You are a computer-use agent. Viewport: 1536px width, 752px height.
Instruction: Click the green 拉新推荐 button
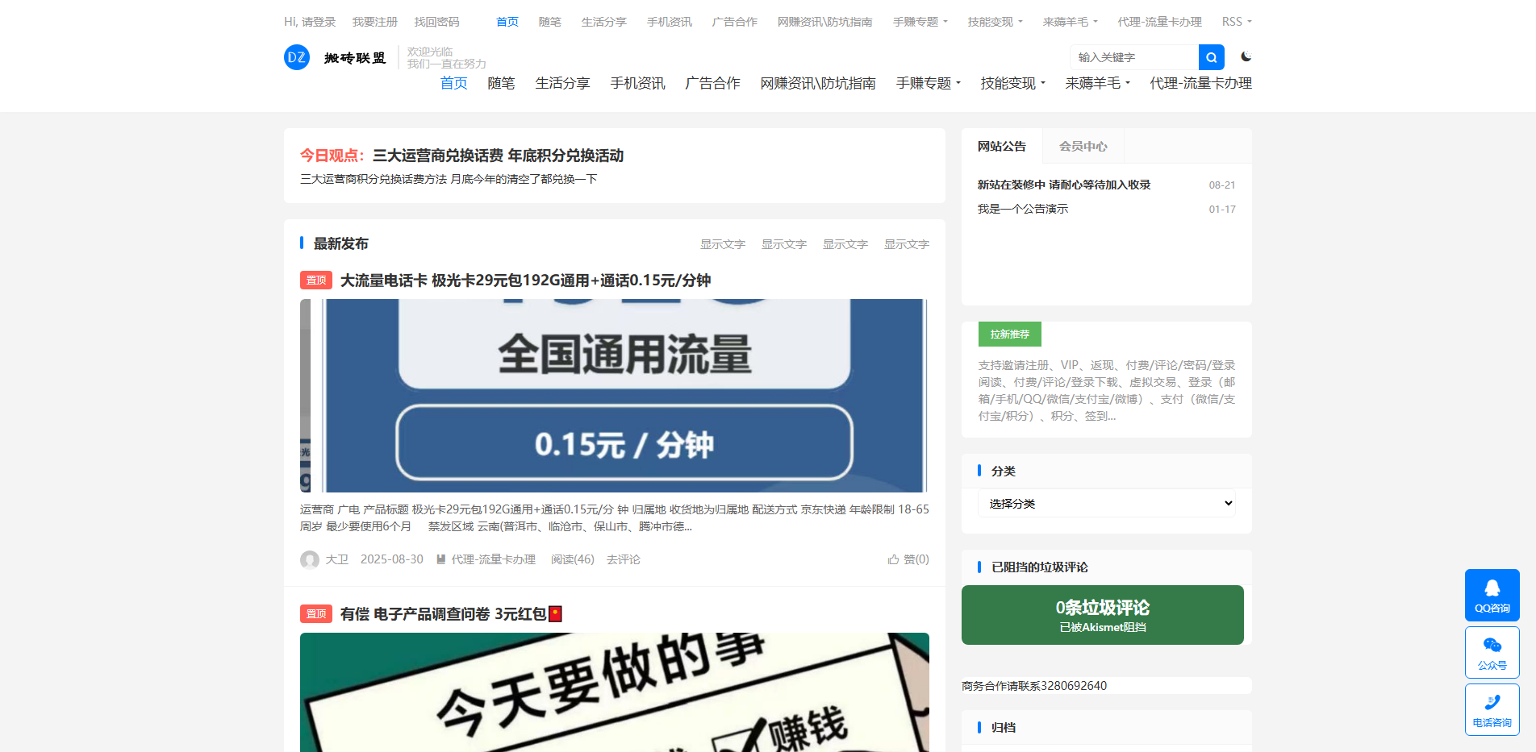click(x=1009, y=334)
